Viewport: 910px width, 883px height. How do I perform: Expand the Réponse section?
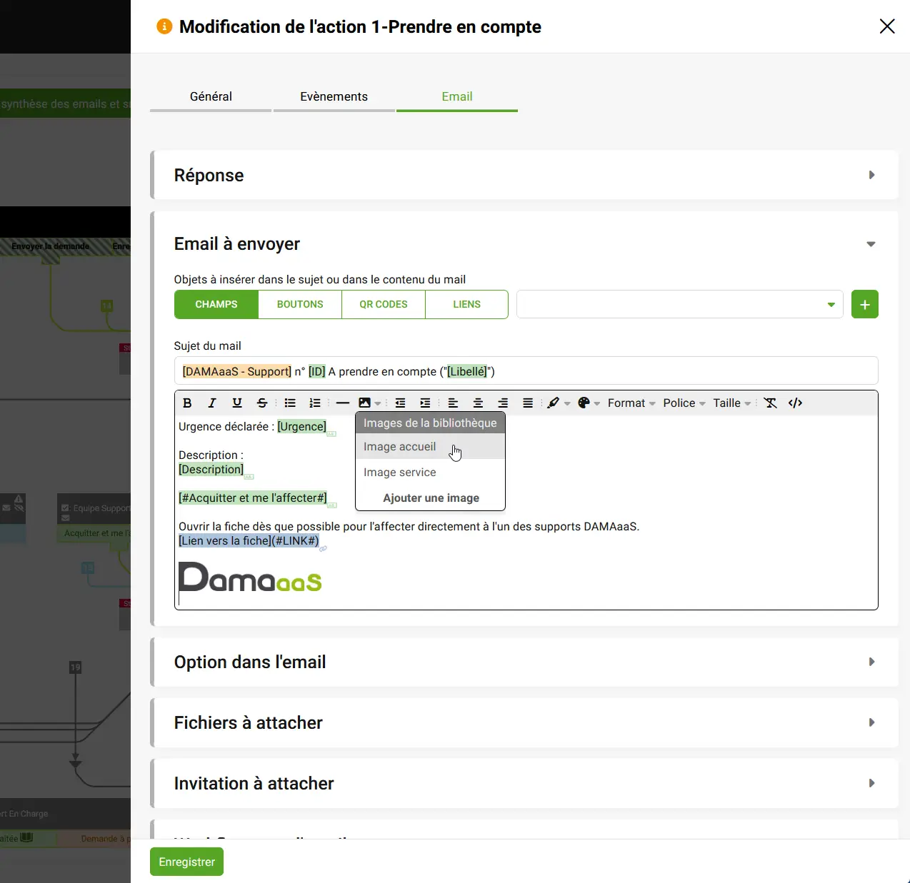526,175
